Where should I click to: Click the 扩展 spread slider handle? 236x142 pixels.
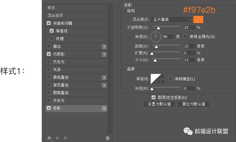pyautogui.click(x=152, y=54)
